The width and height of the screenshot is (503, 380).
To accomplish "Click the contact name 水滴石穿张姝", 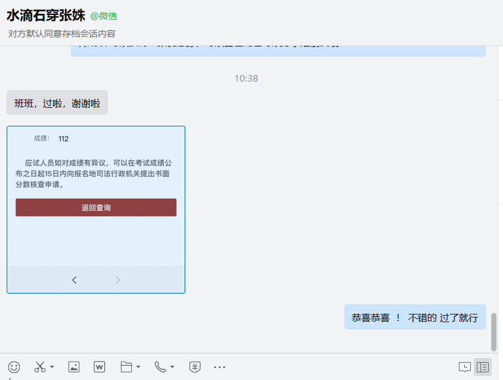I will point(46,15).
